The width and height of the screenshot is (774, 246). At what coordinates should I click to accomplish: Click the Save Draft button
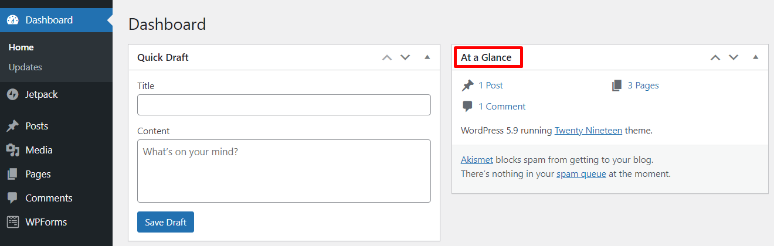(x=165, y=222)
